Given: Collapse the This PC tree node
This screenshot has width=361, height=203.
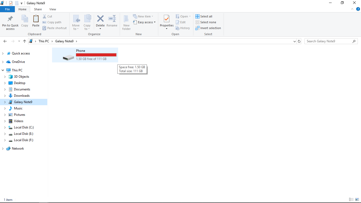Looking at the screenshot, I should 3,70.
